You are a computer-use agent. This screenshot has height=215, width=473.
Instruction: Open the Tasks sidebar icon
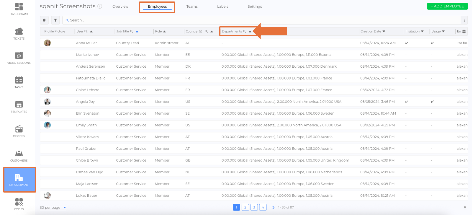19,82
